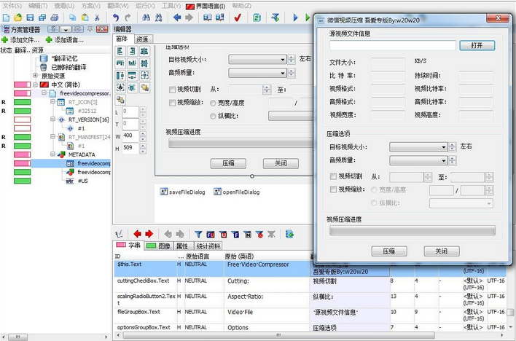
Task: Click the red right arrow above string table
Action: point(149,234)
